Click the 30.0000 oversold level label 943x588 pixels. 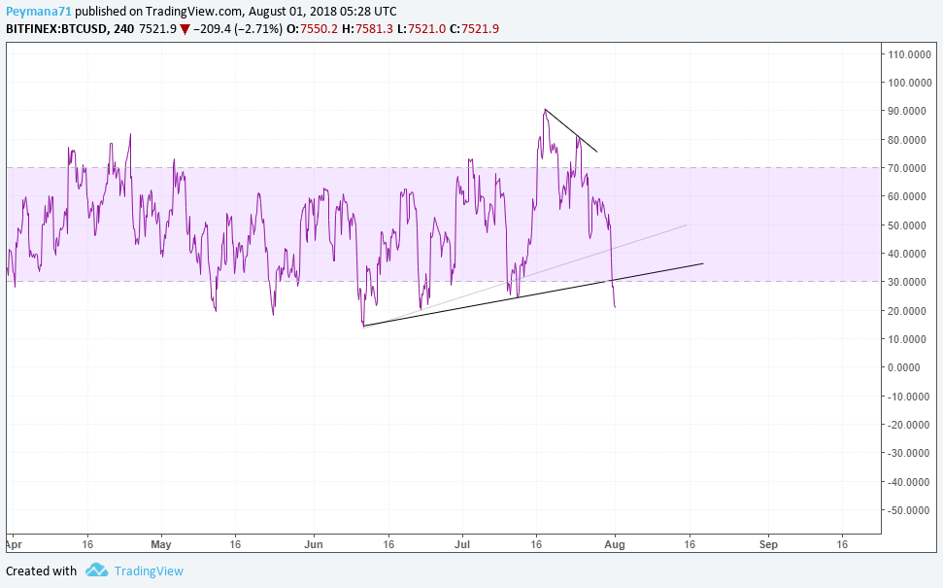click(x=909, y=282)
